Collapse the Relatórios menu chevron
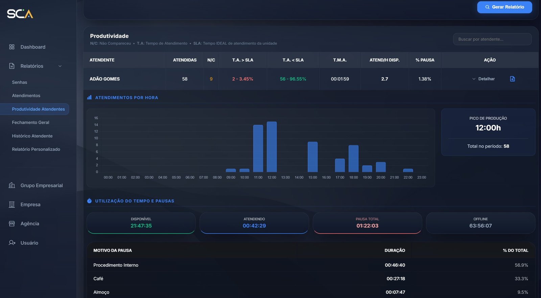 point(60,66)
